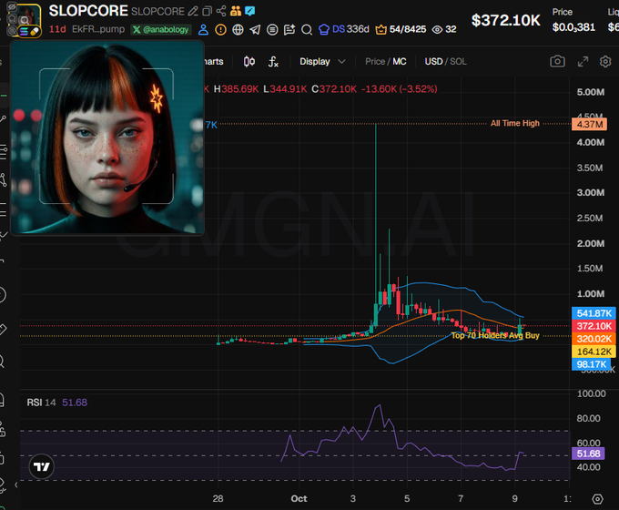Select SOL denomination
The width and height of the screenshot is (619, 510).
(458, 62)
